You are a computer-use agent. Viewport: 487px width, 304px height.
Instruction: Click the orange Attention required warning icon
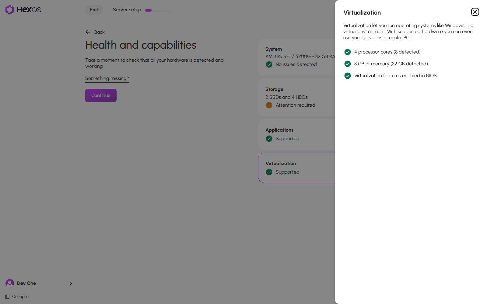(x=269, y=105)
